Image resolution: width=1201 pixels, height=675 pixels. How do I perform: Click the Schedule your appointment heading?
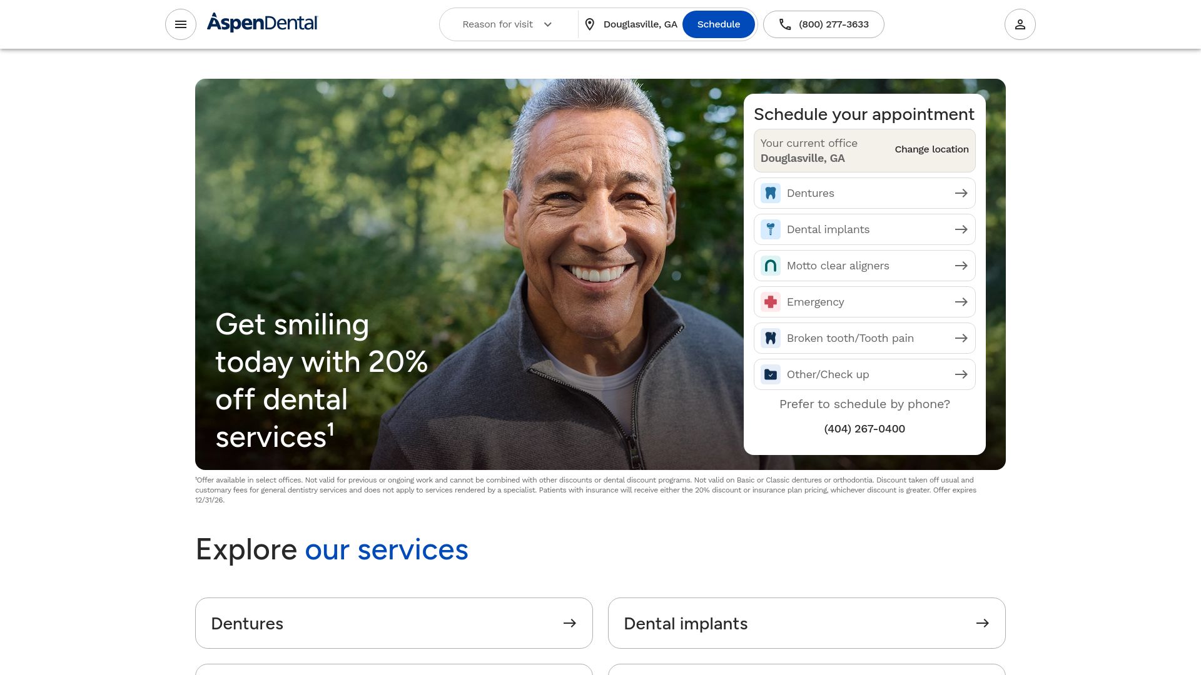click(864, 114)
